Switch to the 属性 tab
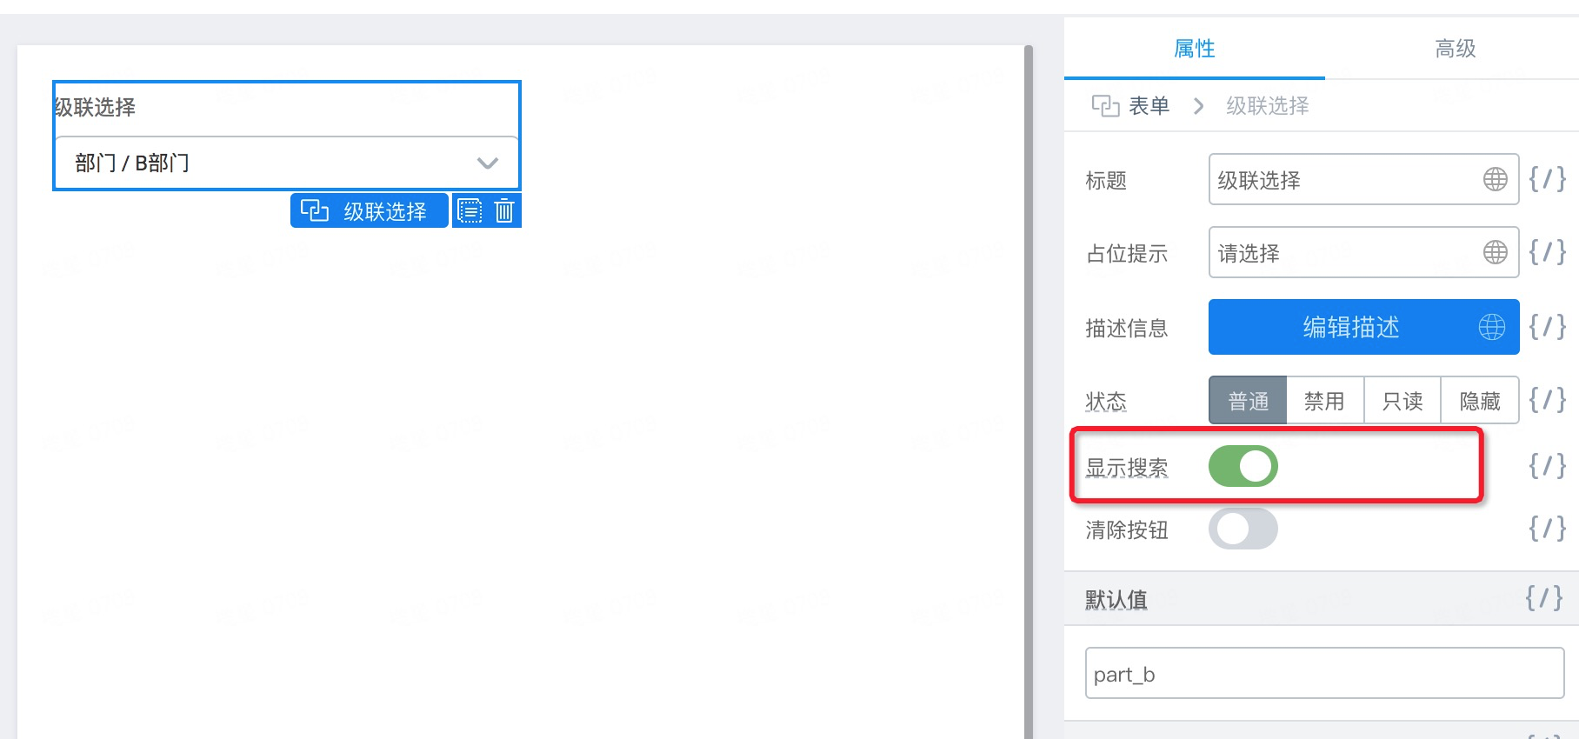The height and width of the screenshot is (739, 1579). click(x=1195, y=49)
